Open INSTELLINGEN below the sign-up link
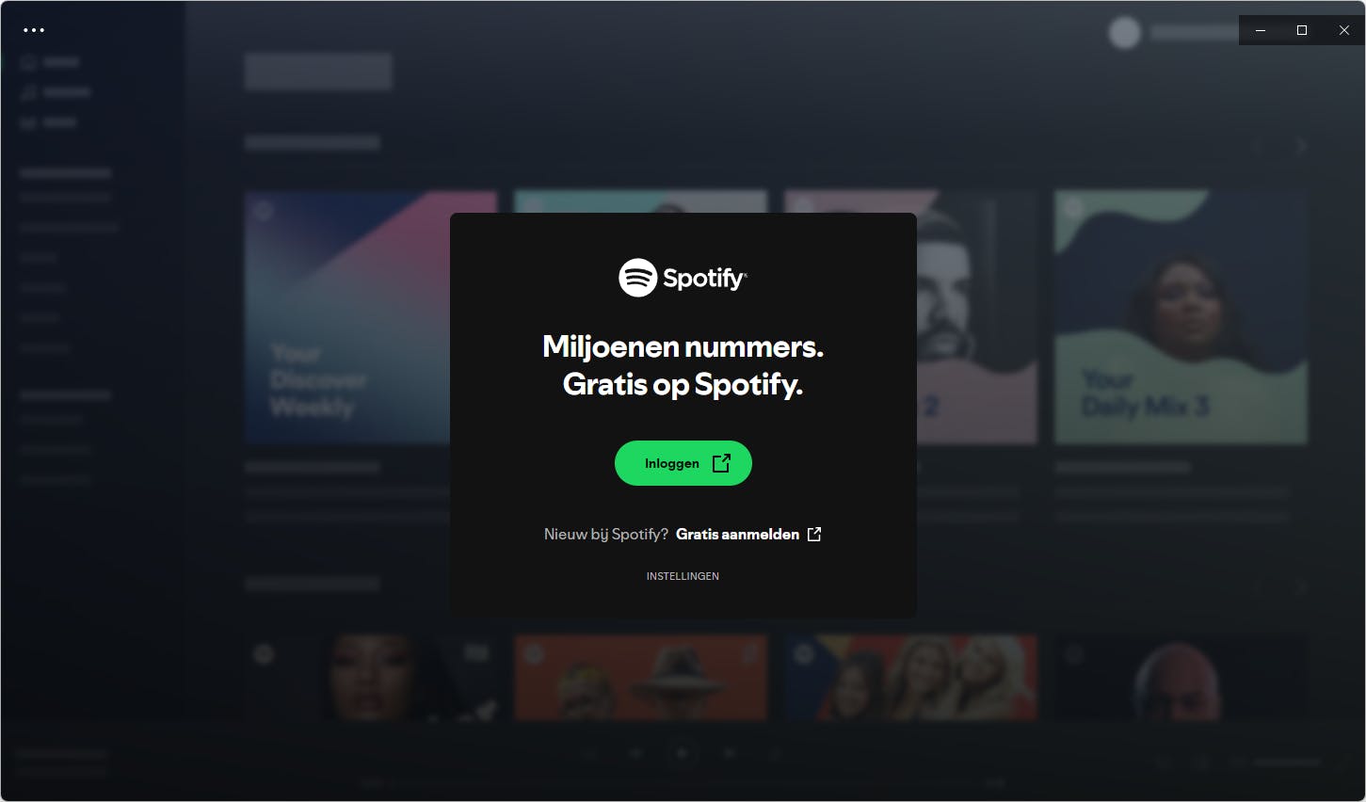Image resolution: width=1366 pixels, height=802 pixels. (683, 576)
